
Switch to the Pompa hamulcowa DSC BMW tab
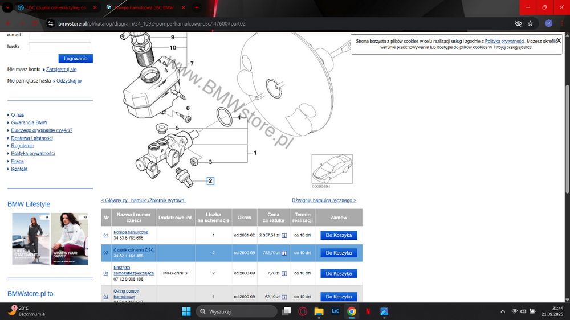pos(144,7)
